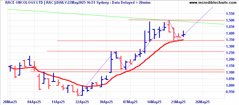The height and width of the screenshot is (105, 239).
Task: Select the red horizontal line at 1.260
Action: [136, 51]
